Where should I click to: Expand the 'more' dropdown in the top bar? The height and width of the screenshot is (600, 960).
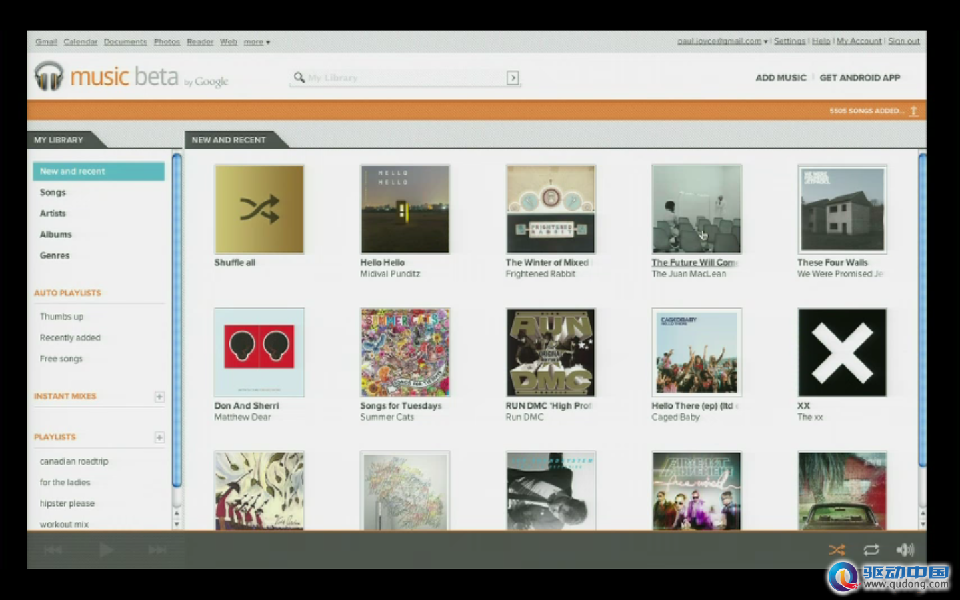[257, 42]
